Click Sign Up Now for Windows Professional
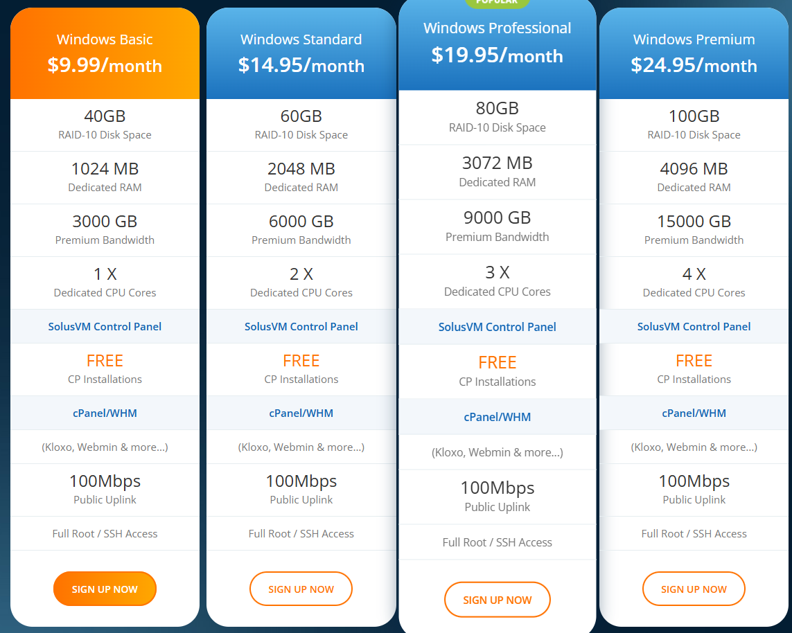This screenshot has width=792, height=633. [x=498, y=600]
